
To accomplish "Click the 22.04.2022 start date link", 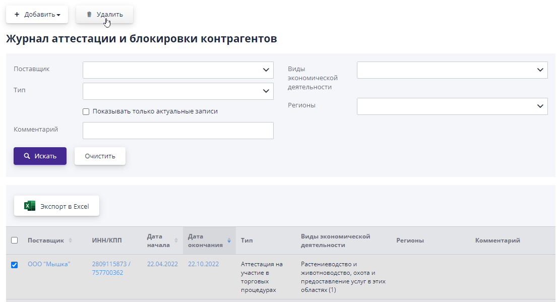I will click(162, 263).
